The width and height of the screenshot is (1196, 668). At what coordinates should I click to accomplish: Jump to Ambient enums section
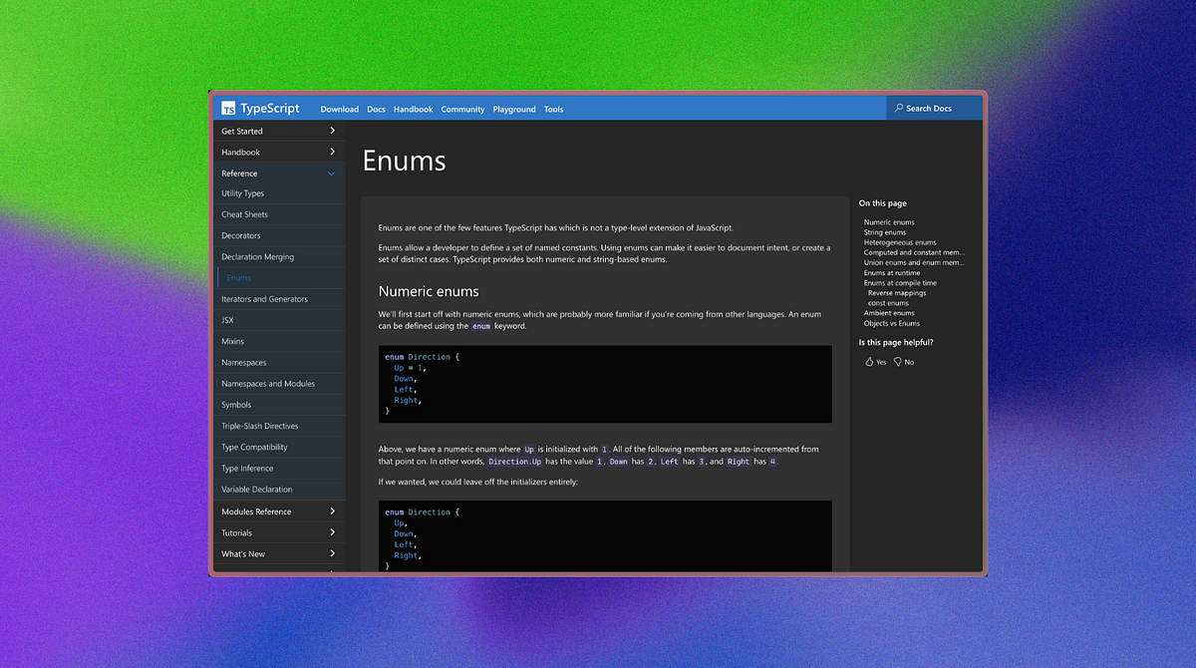point(889,313)
